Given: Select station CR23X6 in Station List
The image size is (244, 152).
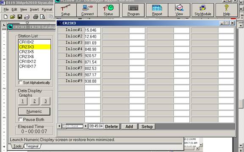Looking at the screenshot, I should 34,57.
